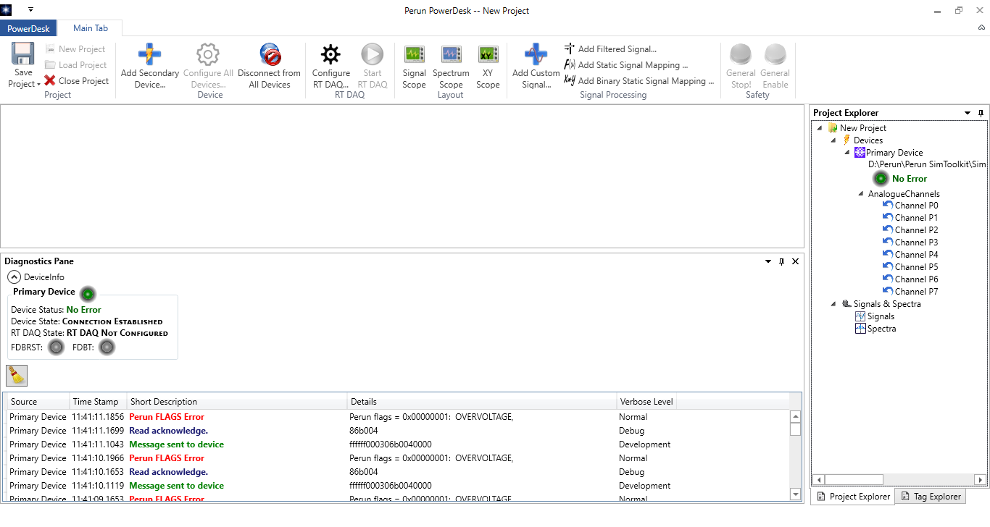Open Configure RT DAQ gear icon
The width and height of the screenshot is (990, 527).
tap(330, 55)
